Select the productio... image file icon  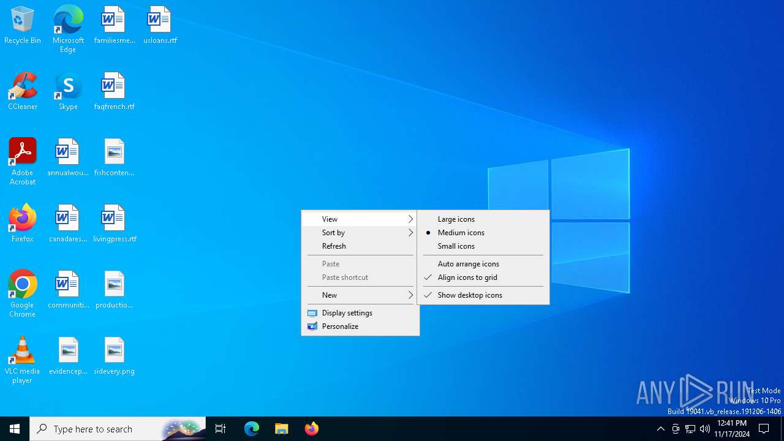pos(114,290)
